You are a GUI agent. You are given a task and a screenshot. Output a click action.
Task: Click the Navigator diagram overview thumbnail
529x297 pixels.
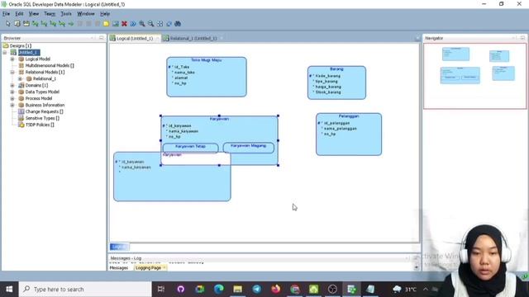[474, 76]
